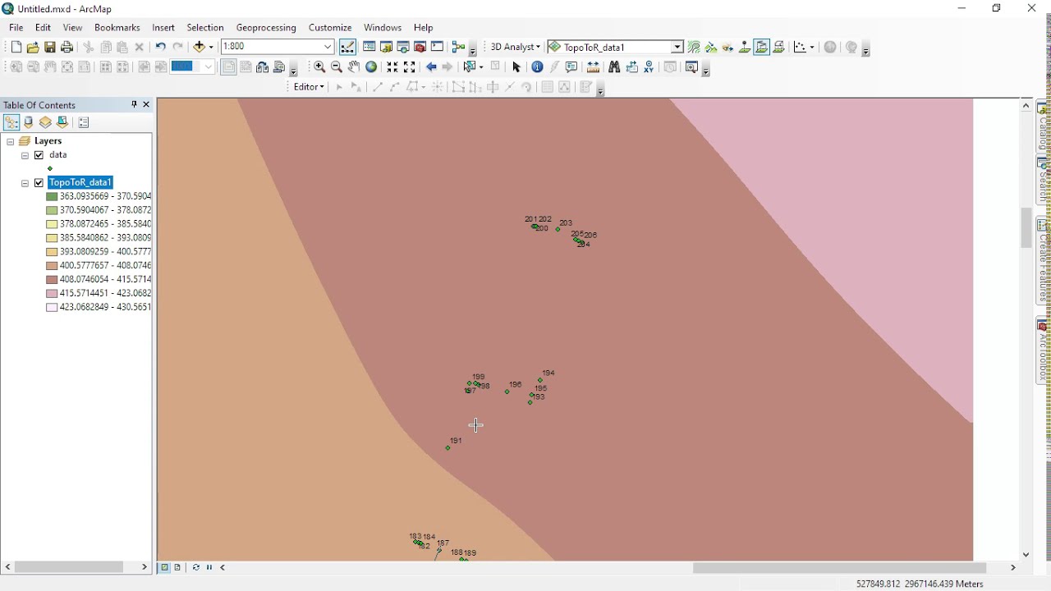
Task: Open the HTML Popup tool
Action: [x=572, y=67]
